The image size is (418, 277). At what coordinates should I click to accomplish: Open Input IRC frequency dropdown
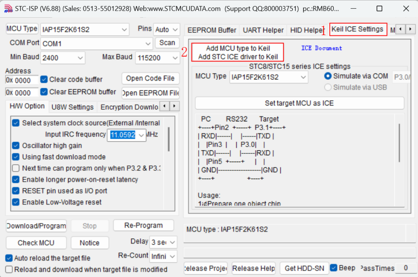click(142, 135)
